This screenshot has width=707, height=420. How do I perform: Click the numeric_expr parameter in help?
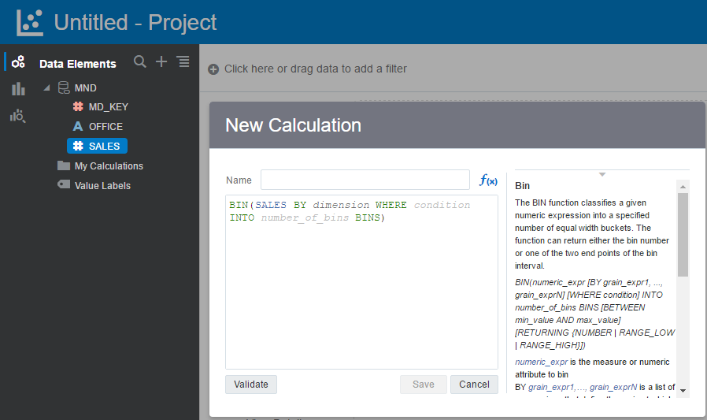[x=542, y=362]
